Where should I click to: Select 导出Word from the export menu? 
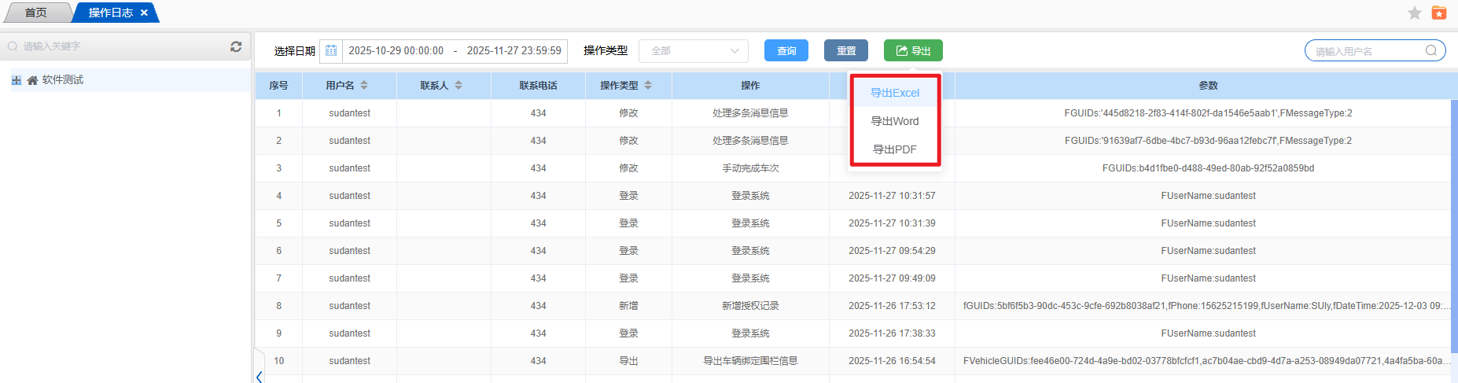click(x=894, y=121)
